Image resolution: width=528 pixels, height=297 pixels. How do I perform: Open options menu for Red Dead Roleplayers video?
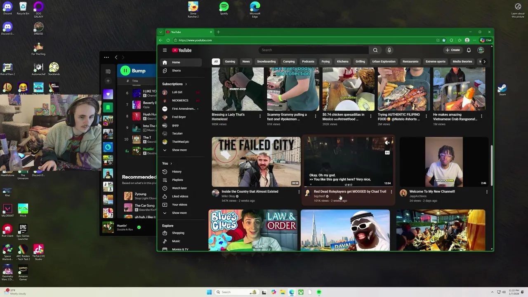click(x=391, y=192)
